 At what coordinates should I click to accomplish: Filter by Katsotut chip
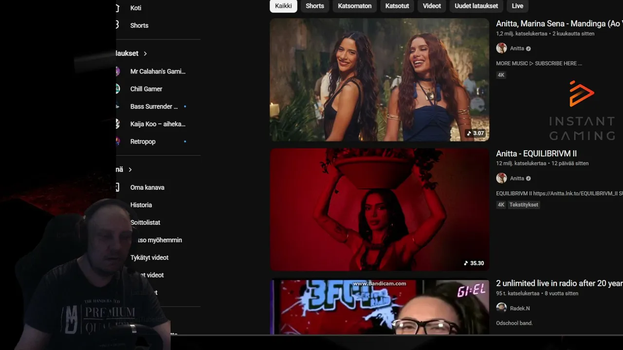397,6
